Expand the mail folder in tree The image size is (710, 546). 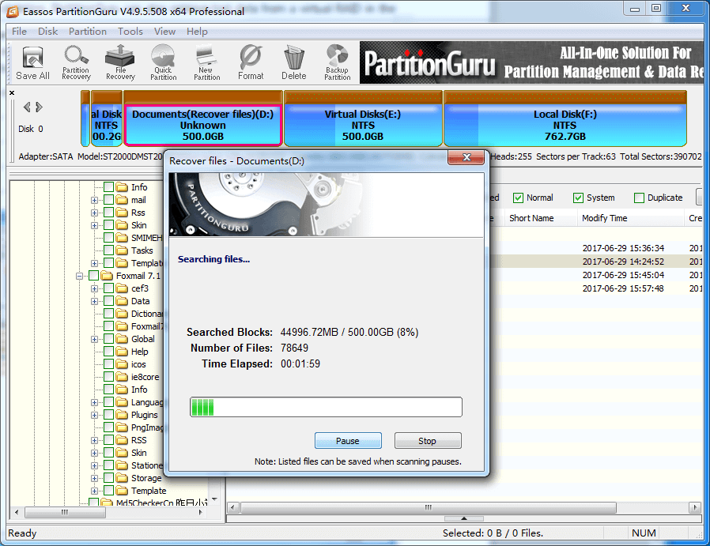pyautogui.click(x=95, y=200)
